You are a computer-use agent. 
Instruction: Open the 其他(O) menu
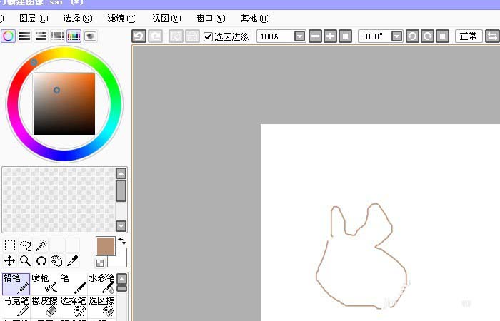[255, 19]
